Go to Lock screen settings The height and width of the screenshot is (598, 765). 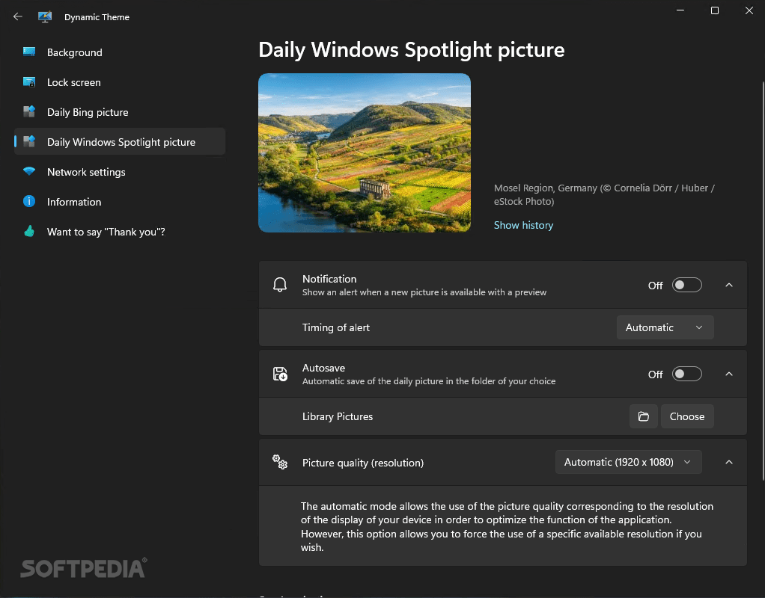(x=120, y=82)
